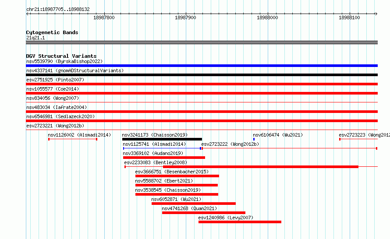Open the esv2723222 (Wong2012b) label
This screenshot has height=239, width=390.
coord(230,144)
